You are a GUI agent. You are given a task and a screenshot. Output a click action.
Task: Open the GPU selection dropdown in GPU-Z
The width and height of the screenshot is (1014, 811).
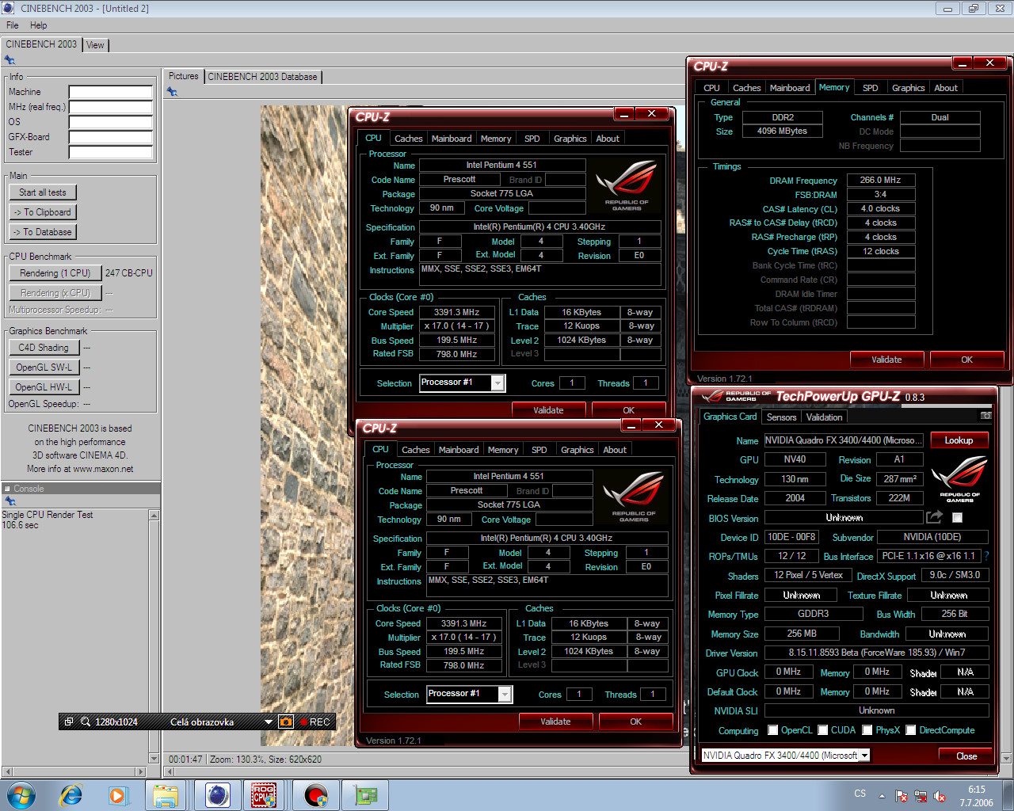click(864, 756)
